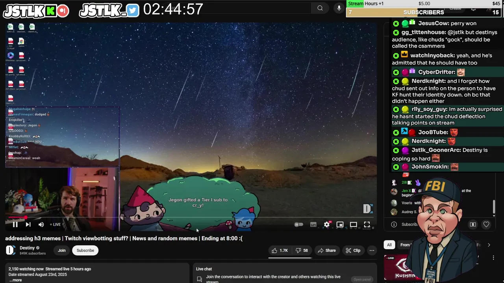504x283 pixels.
Task: Expand description with ...more
Action: [15, 280]
